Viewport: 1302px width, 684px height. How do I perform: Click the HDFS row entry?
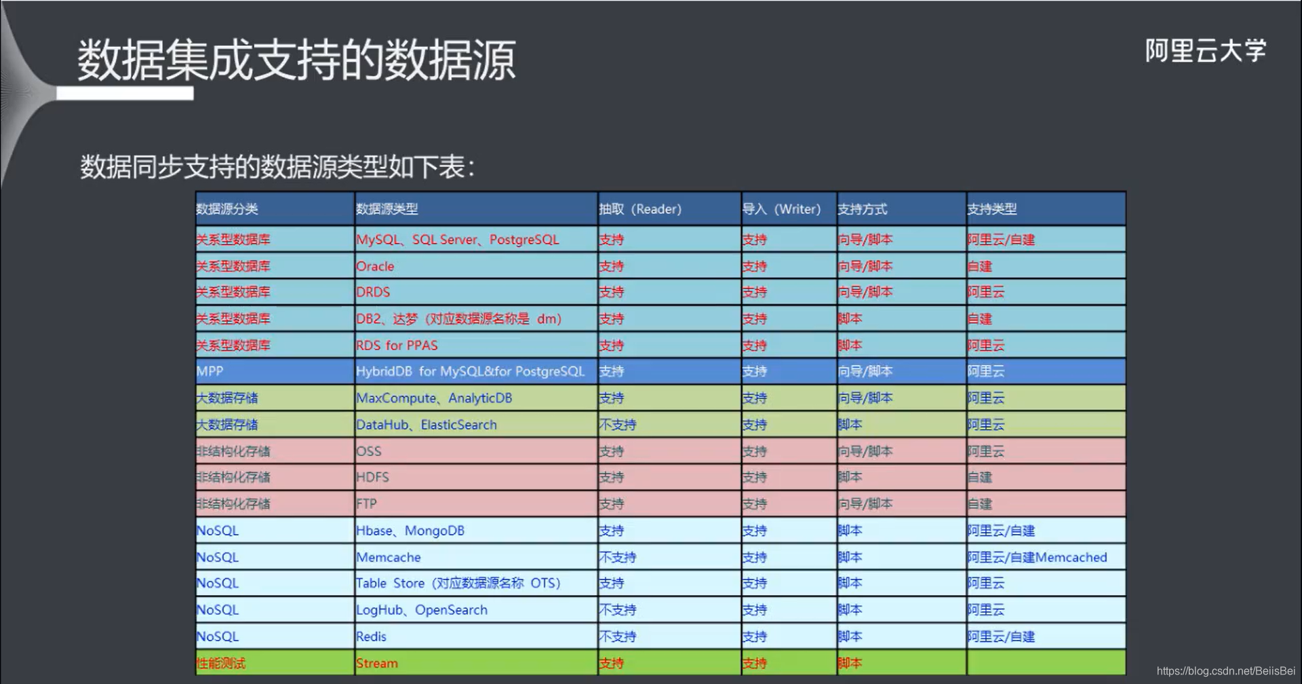tap(372, 477)
